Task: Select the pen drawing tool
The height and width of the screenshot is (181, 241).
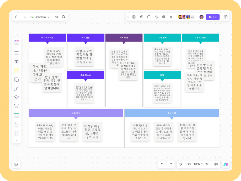Action: (x=16, y=97)
